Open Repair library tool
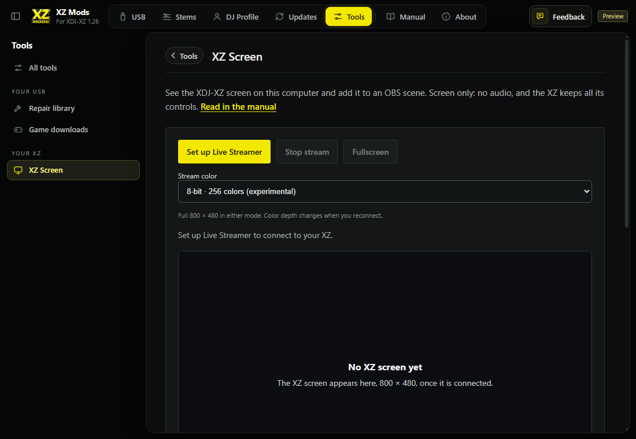The width and height of the screenshot is (636, 439). (73, 108)
